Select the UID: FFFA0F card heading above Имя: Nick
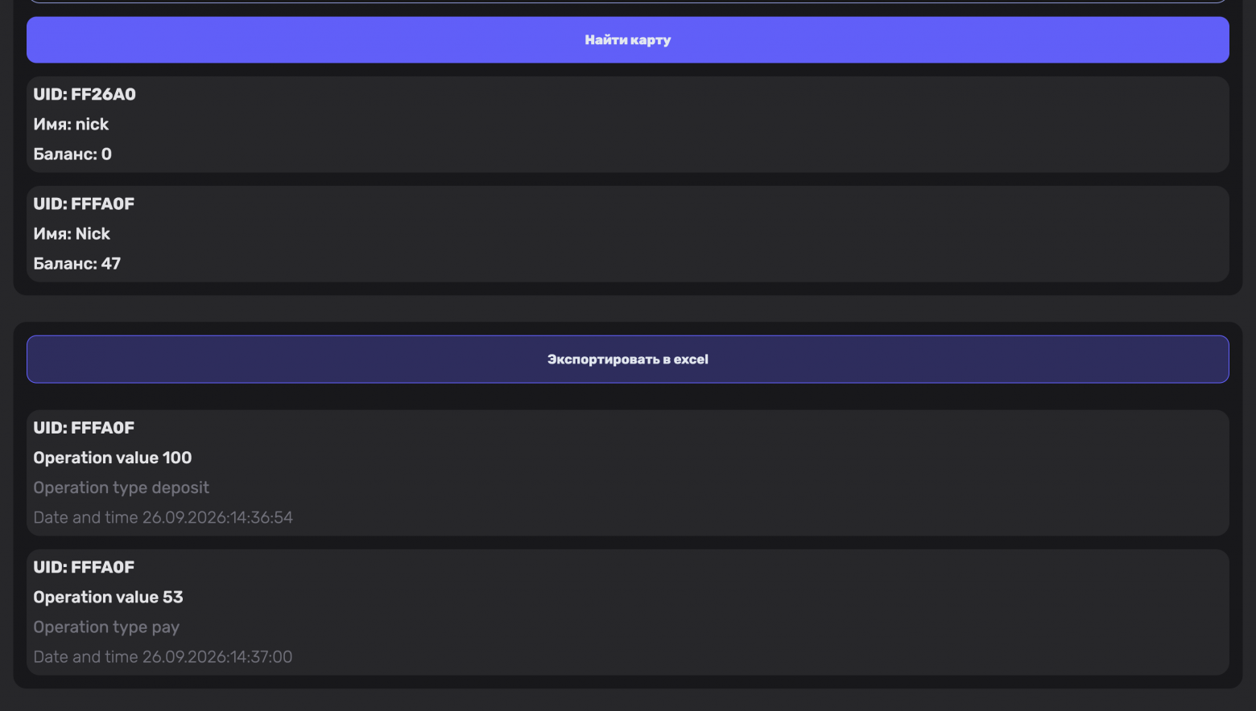 tap(84, 203)
